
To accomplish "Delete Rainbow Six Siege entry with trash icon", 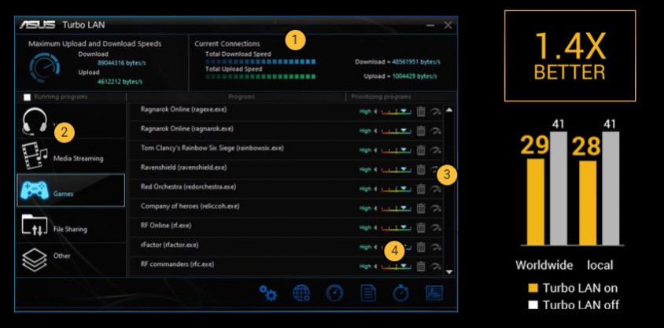I will click(420, 150).
